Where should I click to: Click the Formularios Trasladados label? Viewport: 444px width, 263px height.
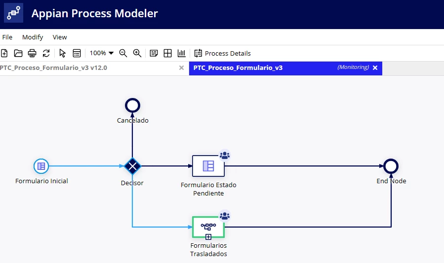[x=209, y=250]
